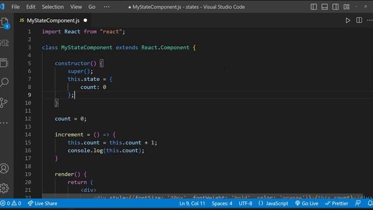Split the editor right
Image resolution: width=373 pixels, height=210 pixels.
pos(359,20)
